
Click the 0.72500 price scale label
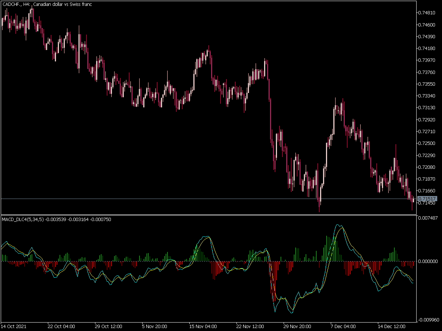(428, 143)
